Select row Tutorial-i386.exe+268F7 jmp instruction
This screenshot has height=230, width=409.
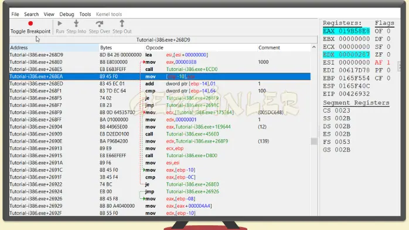(x=160, y=105)
